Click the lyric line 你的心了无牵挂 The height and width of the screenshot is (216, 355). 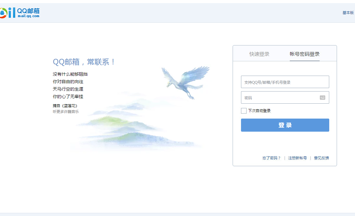point(68,97)
